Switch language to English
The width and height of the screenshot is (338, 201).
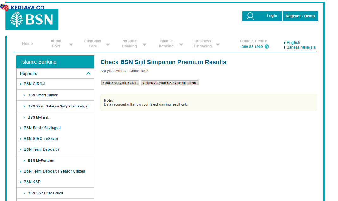[x=293, y=43]
